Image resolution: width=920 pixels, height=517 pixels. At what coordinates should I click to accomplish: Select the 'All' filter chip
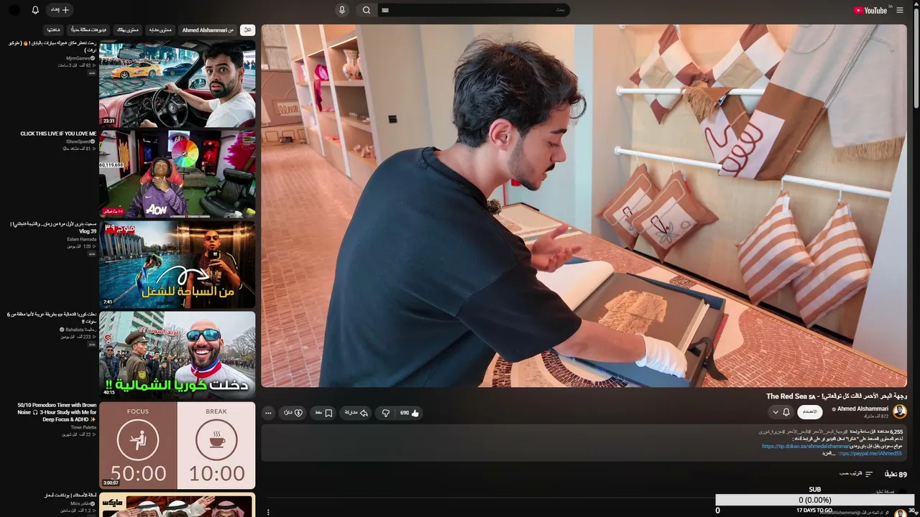[x=247, y=30]
